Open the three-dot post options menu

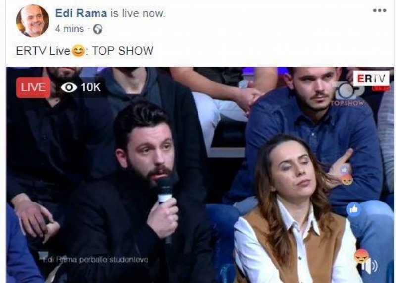pyautogui.click(x=380, y=10)
